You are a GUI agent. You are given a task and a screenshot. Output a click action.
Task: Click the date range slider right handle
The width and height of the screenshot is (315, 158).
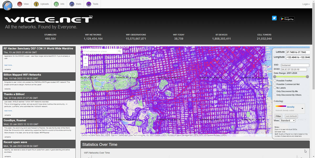coord(307,77)
